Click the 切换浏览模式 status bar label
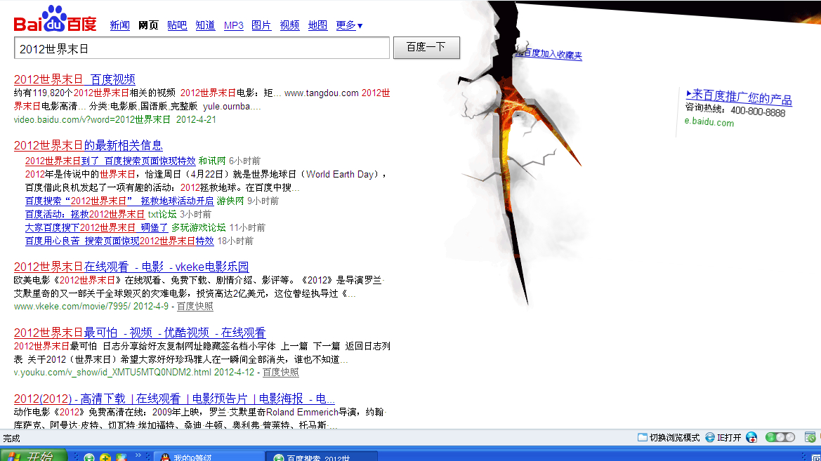 pyautogui.click(x=674, y=437)
